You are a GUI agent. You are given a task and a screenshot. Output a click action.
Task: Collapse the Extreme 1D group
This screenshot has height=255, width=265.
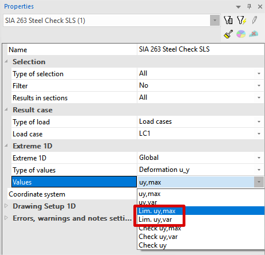(x=6, y=146)
